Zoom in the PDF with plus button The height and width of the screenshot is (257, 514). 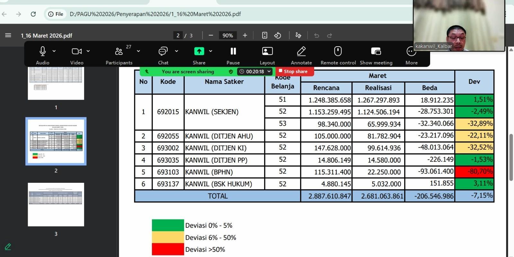pyautogui.click(x=245, y=35)
